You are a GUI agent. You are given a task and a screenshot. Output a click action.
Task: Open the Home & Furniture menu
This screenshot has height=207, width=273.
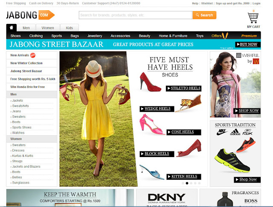click(x=173, y=36)
